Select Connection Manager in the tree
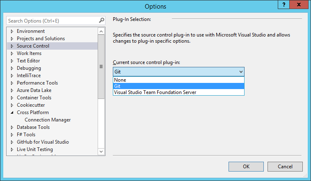 [x=48, y=120]
